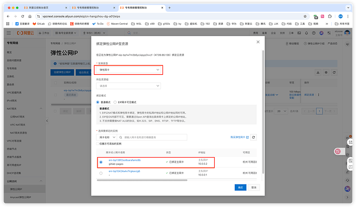The image size is (356, 207).
Task: Click the browser reload page icon
Action: click(22, 16)
